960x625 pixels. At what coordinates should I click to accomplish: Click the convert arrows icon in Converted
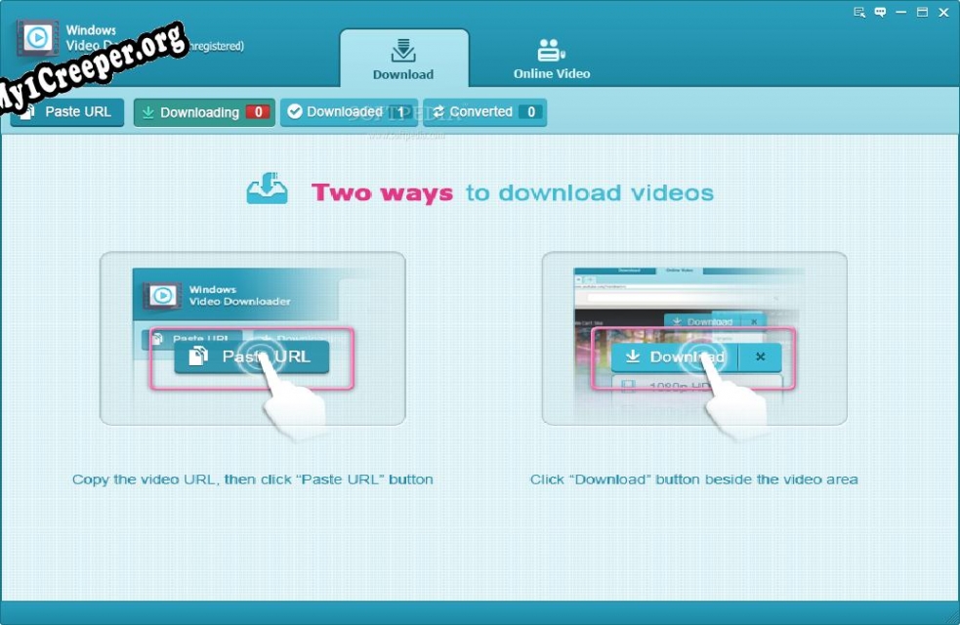pos(437,112)
